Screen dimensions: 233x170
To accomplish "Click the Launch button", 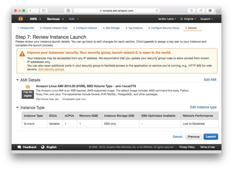I will pyautogui.click(x=211, y=137).
